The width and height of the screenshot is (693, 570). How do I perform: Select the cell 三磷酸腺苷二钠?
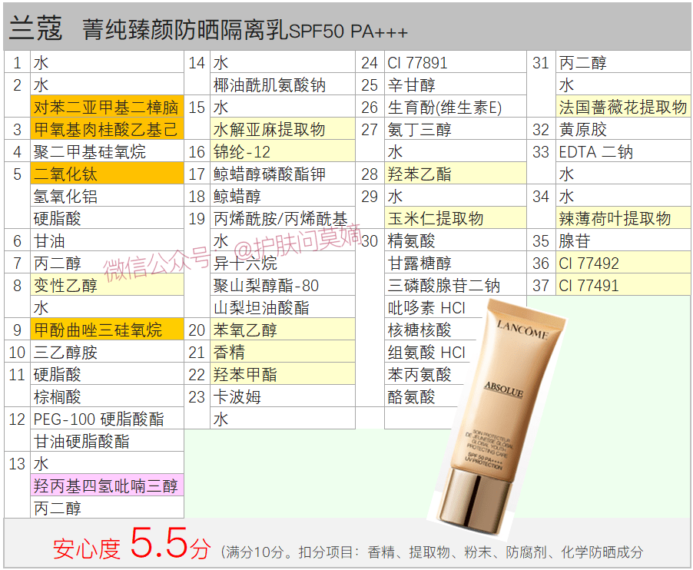tap(456, 285)
